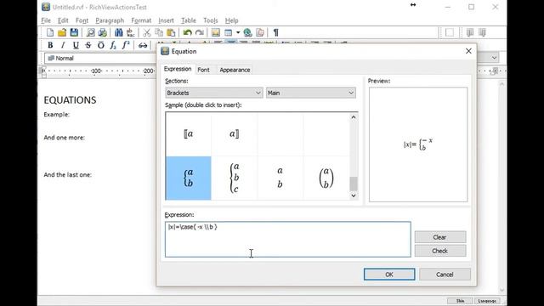Redo the last undone action
Screen dimensions: 544x306
click(x=200, y=32)
